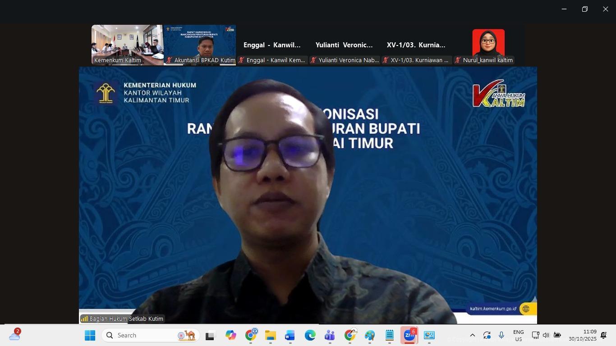The image size is (616, 346).
Task: Open Microsoft Edge from the taskbar
Action: [310, 336]
